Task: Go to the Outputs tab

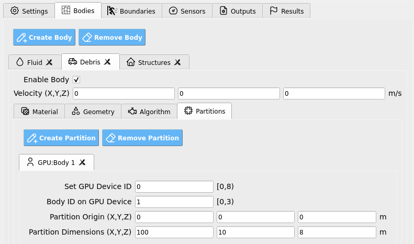Action: point(238,11)
